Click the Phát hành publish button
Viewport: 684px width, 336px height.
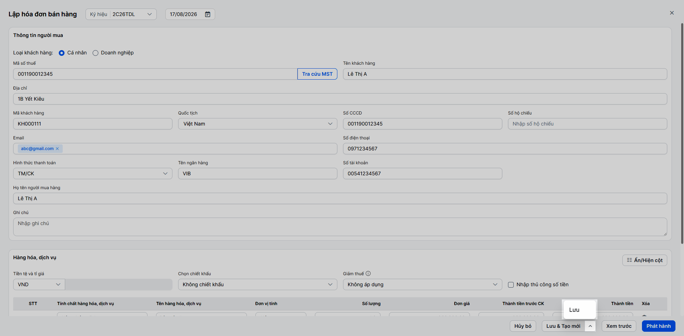click(x=658, y=326)
